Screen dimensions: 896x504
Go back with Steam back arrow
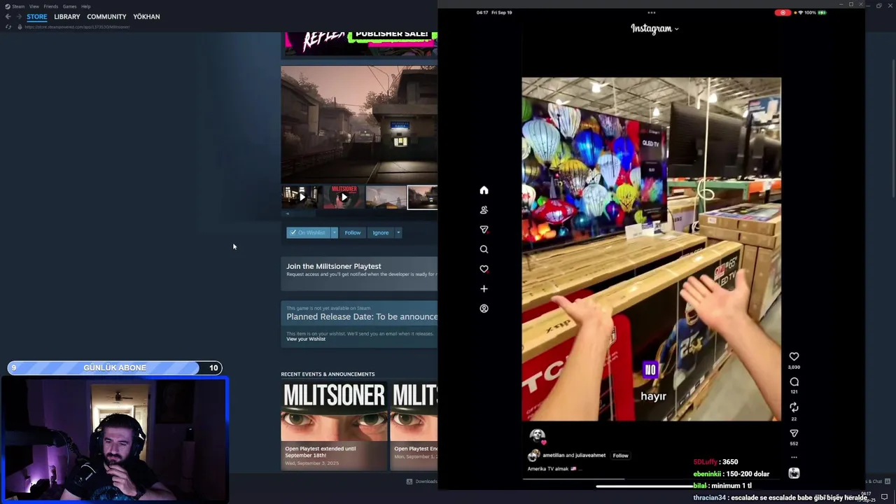(8, 17)
